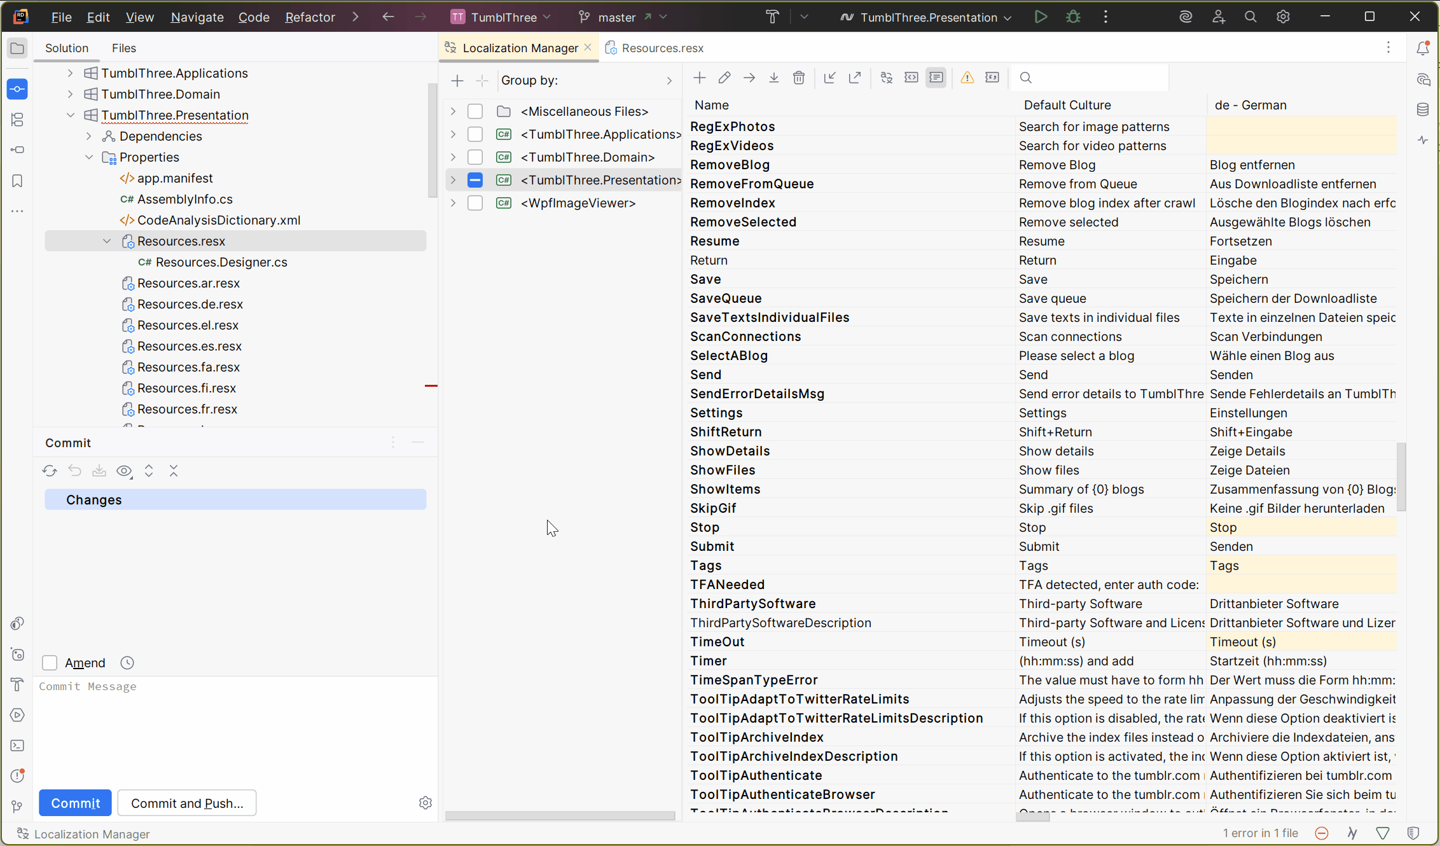Click the Commit and Push button
Viewport: 1440px width, 846px height.
coord(187,803)
